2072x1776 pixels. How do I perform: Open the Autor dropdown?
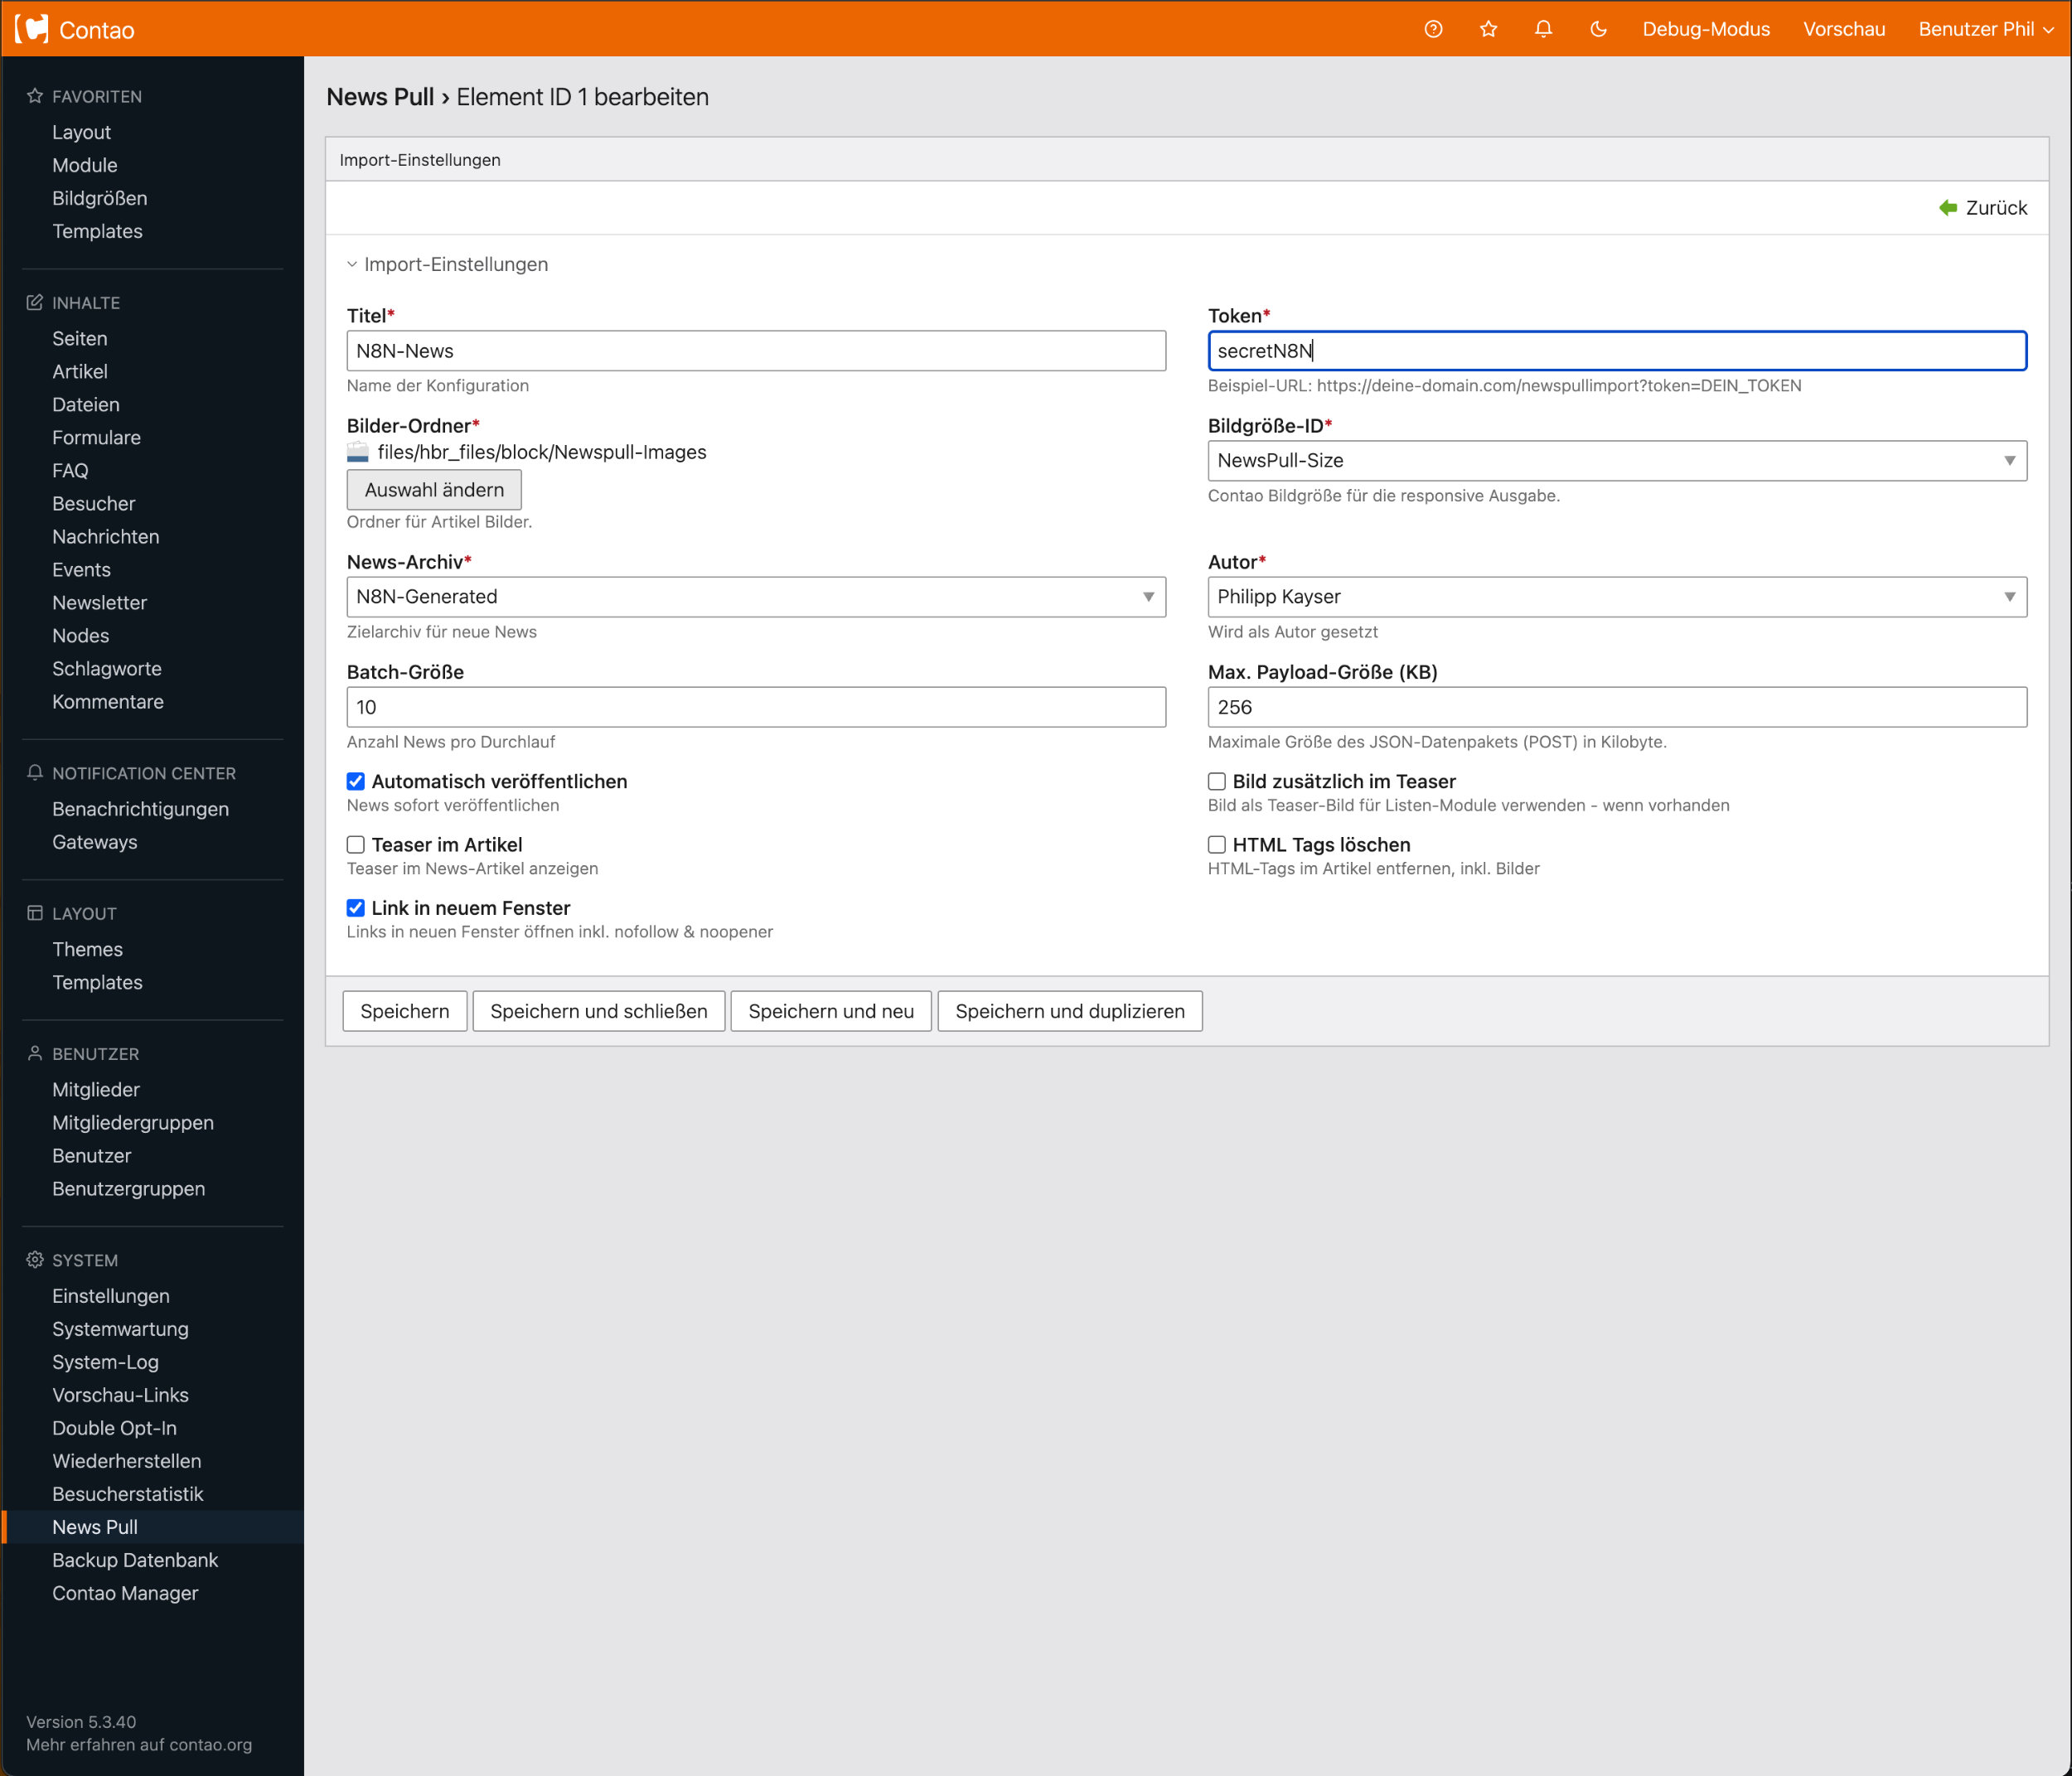[x=1616, y=597]
